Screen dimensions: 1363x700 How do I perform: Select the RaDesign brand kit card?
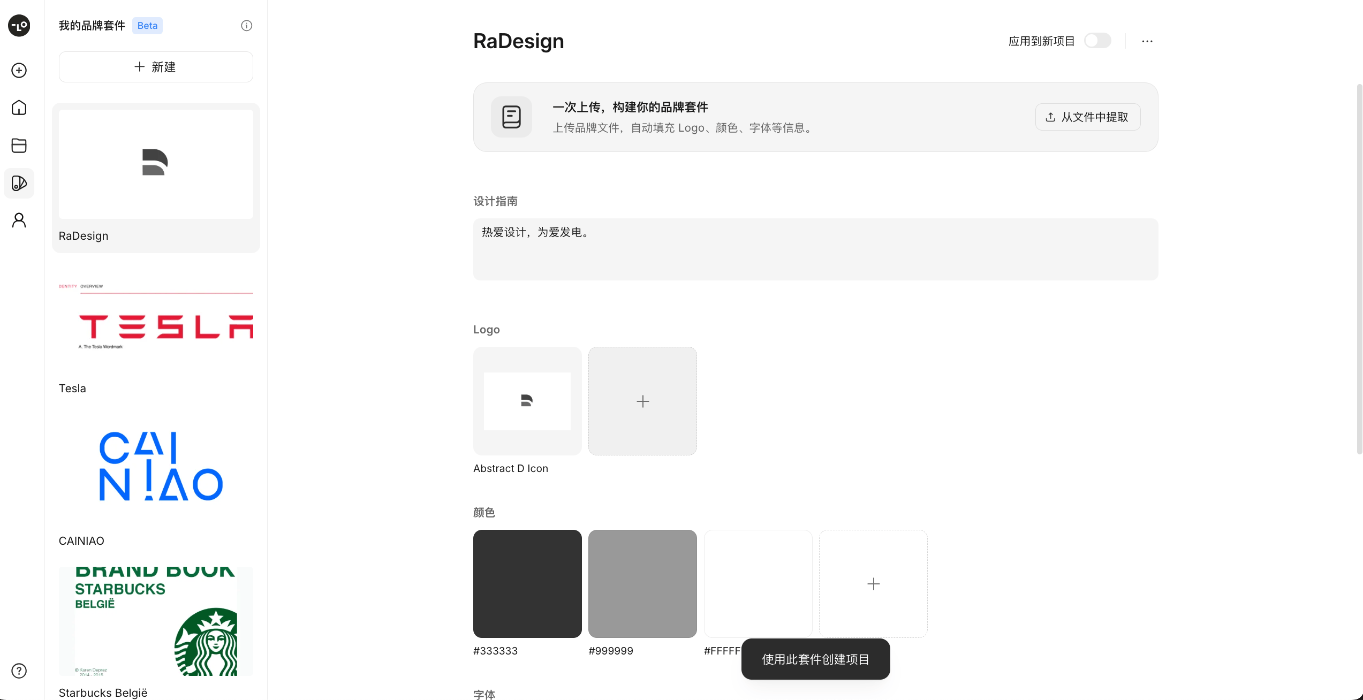(x=156, y=178)
